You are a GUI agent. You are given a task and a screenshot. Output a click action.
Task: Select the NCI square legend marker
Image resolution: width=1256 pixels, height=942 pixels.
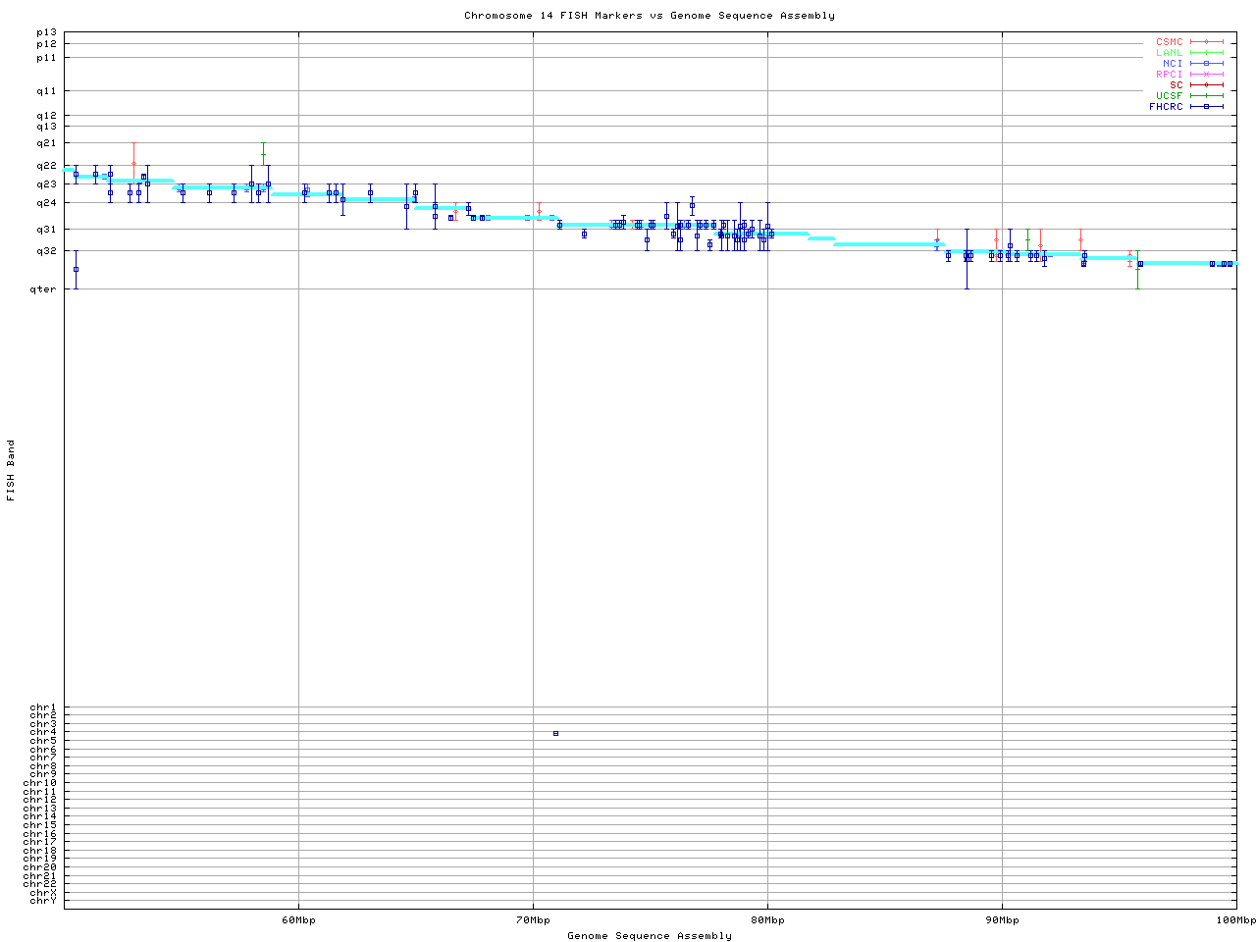[x=1206, y=64]
